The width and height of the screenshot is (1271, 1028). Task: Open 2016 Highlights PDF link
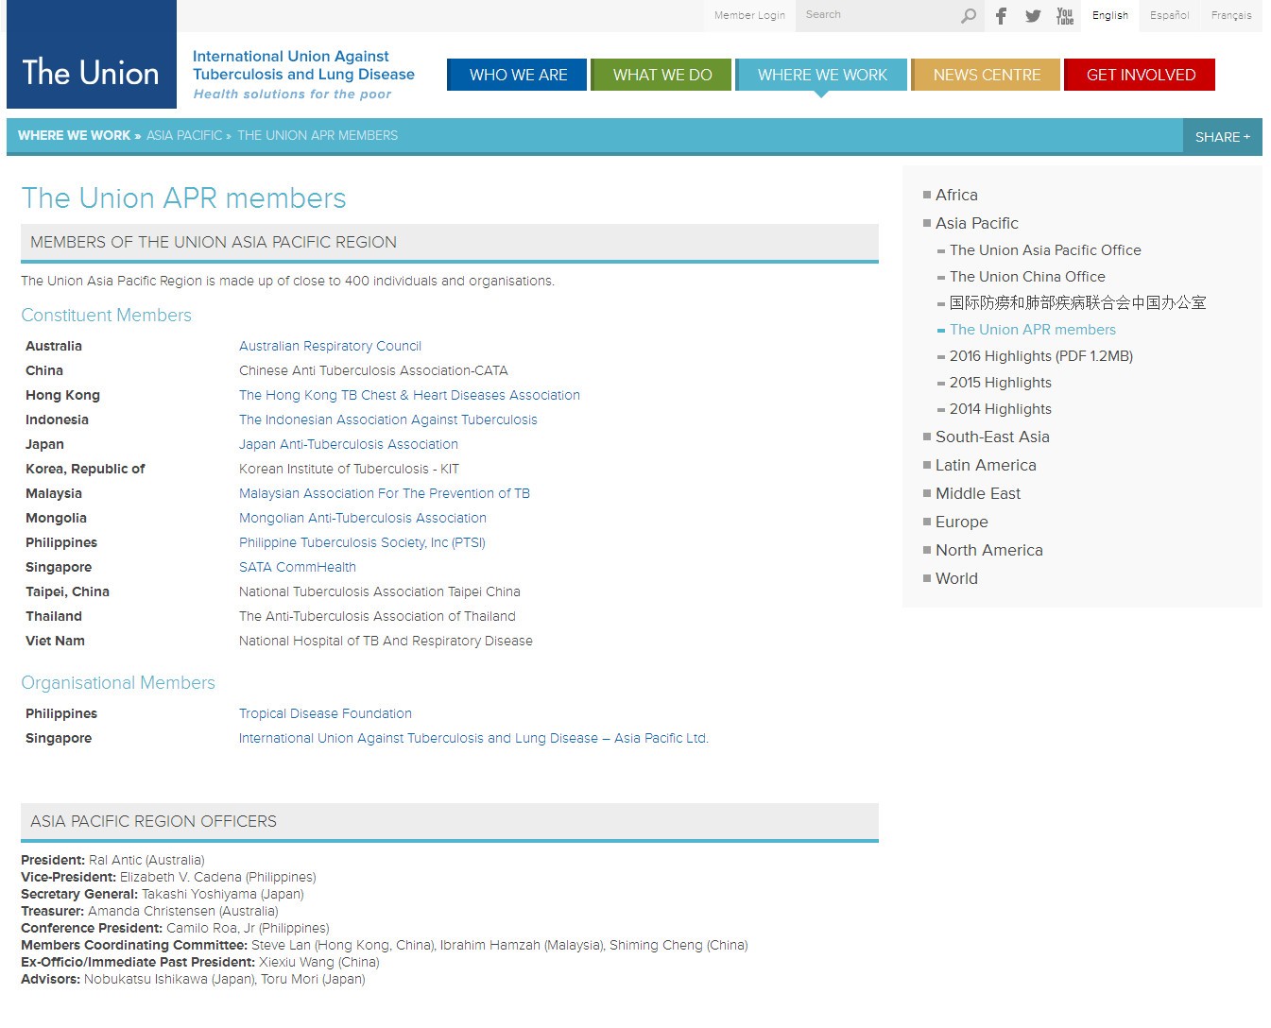[1040, 356]
